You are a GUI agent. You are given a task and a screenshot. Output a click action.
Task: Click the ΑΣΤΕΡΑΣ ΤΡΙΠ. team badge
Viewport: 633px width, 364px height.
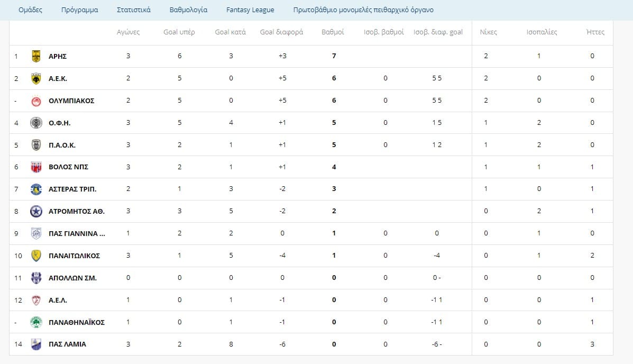(x=36, y=189)
